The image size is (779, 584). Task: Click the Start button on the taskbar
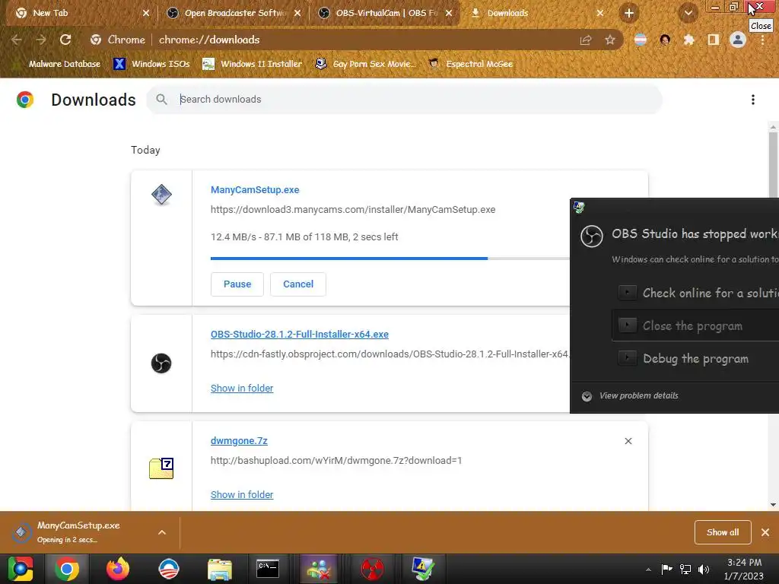(21, 569)
